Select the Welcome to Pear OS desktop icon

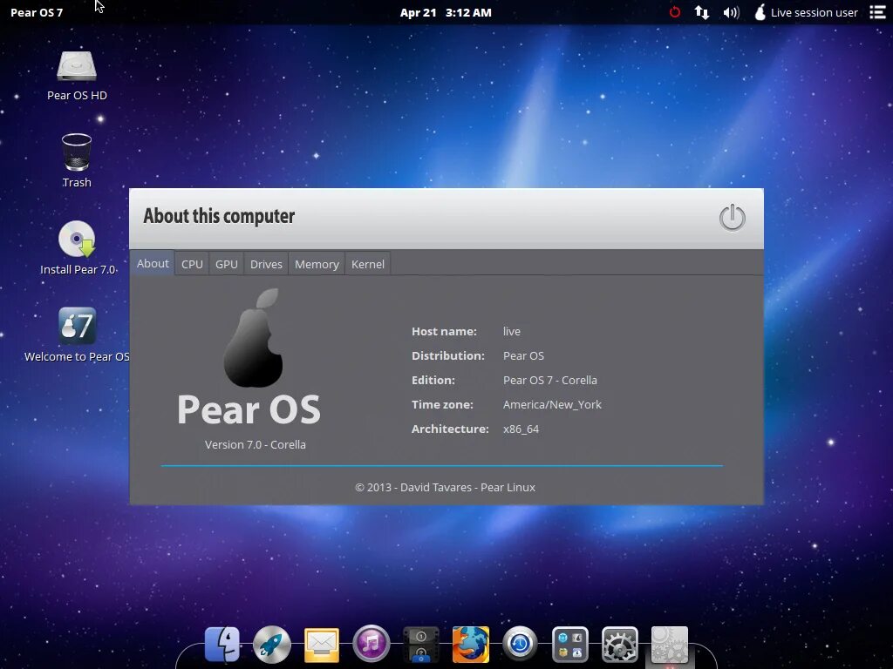[x=77, y=335]
